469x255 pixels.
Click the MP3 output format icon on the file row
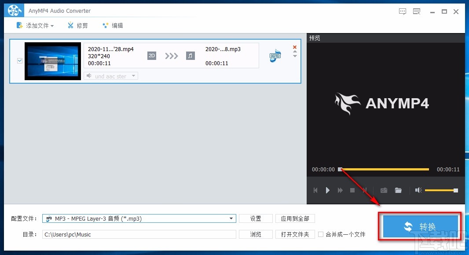coord(275,56)
